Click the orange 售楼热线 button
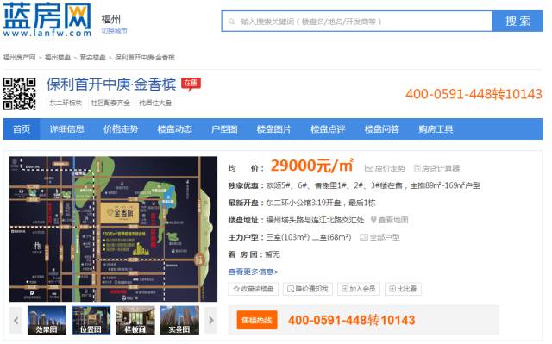The width and height of the screenshot is (552, 344). click(257, 320)
